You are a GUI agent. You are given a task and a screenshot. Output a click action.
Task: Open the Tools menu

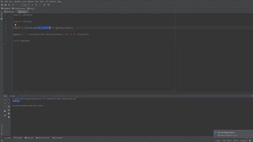click(x=42, y=2)
